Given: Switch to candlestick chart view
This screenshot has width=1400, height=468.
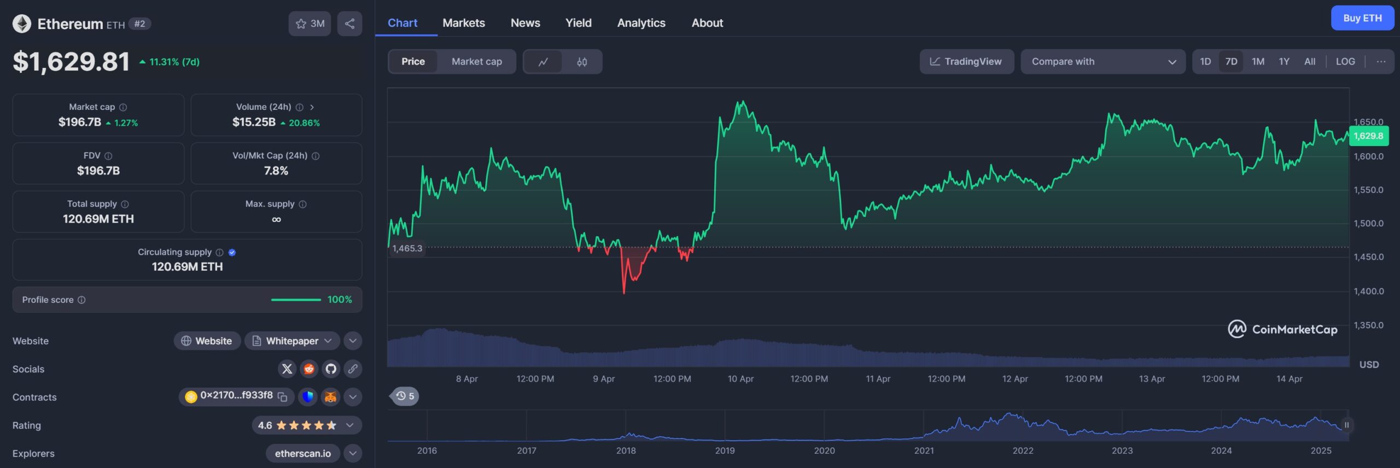Looking at the screenshot, I should pyautogui.click(x=582, y=62).
